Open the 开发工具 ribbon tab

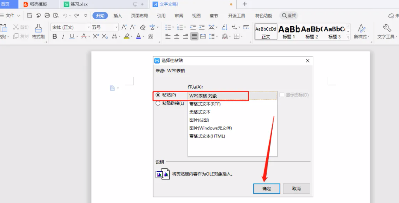[236, 16]
